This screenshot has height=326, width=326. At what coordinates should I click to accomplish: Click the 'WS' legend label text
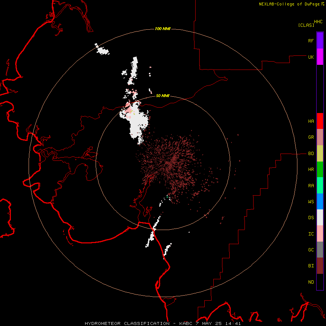click(x=311, y=202)
